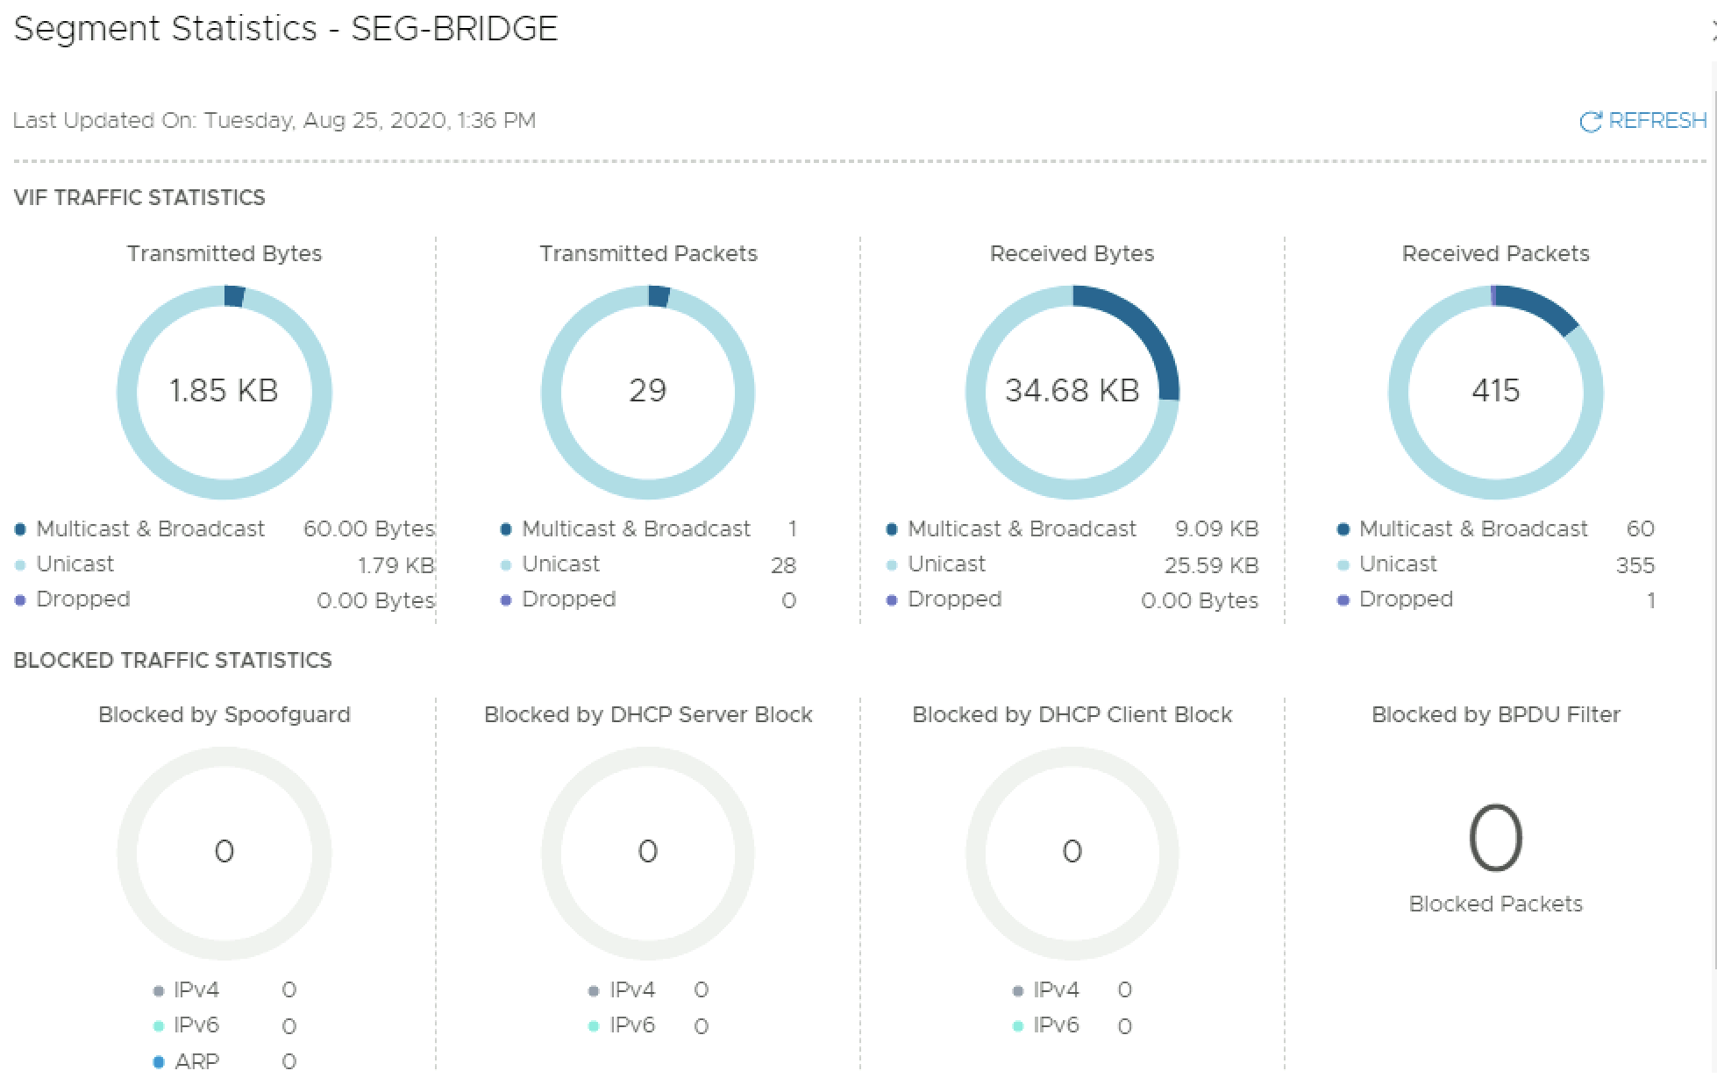The width and height of the screenshot is (1717, 1092).
Task: Click the Blocked by Spoofguard donut chart
Action: pyautogui.click(x=224, y=852)
